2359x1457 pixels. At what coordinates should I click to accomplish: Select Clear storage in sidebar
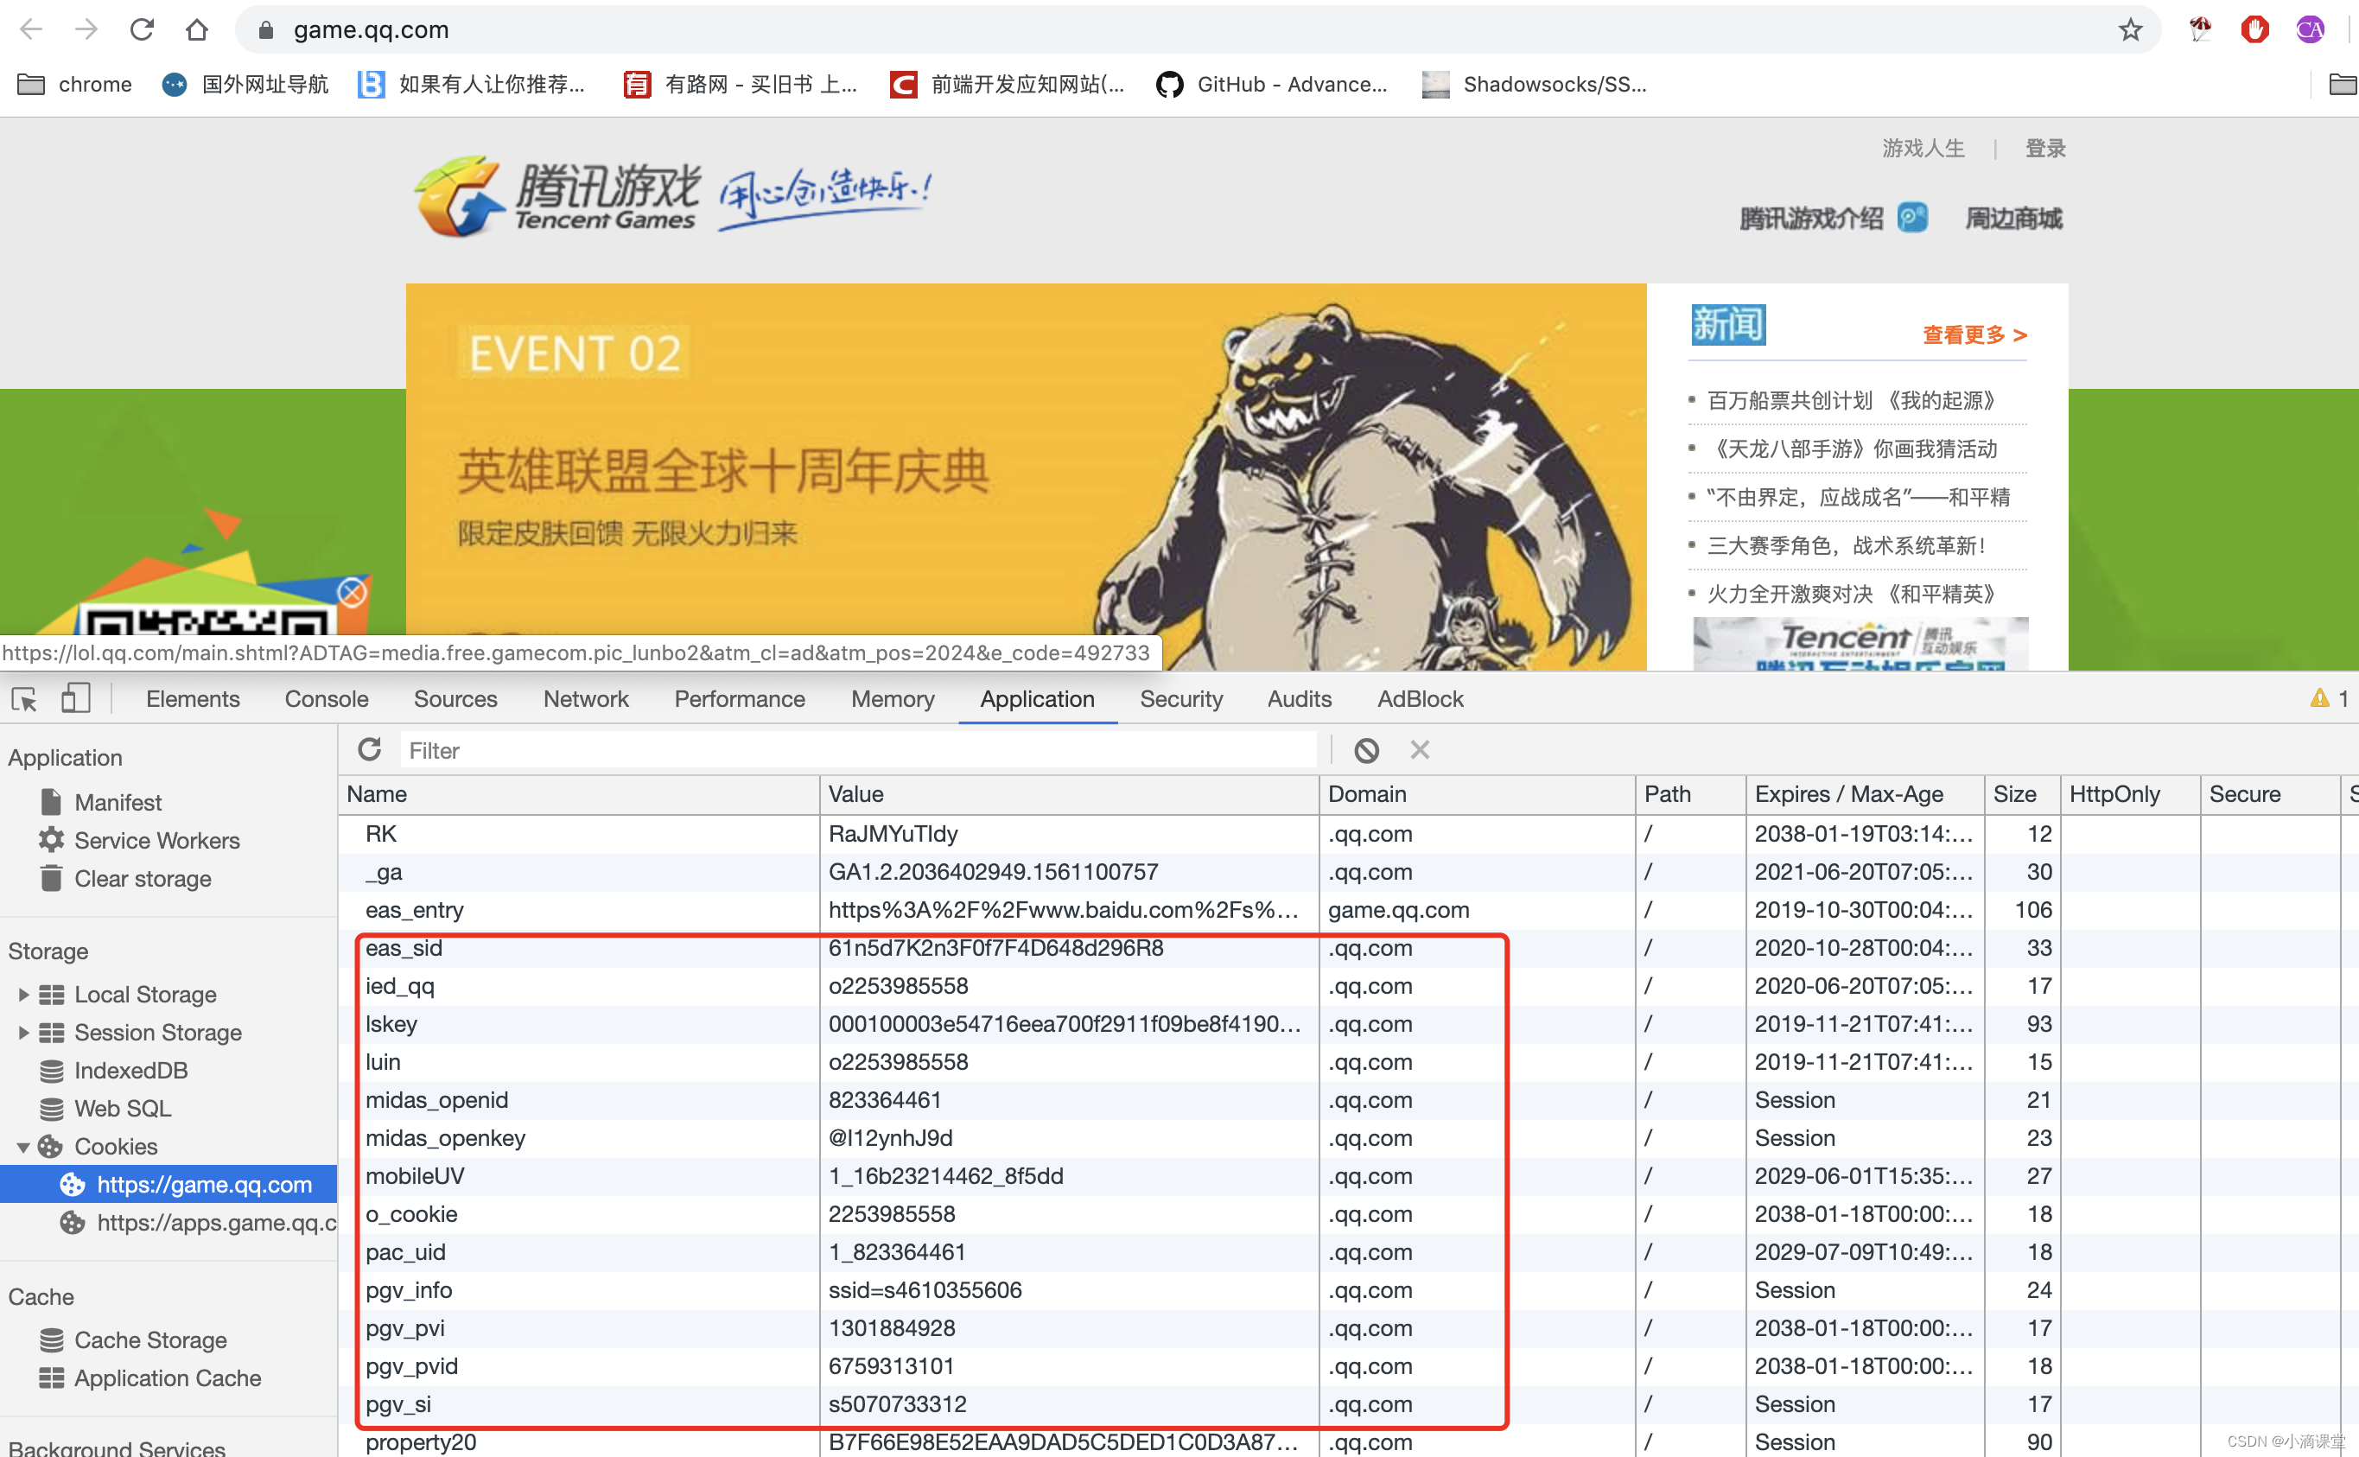click(143, 879)
